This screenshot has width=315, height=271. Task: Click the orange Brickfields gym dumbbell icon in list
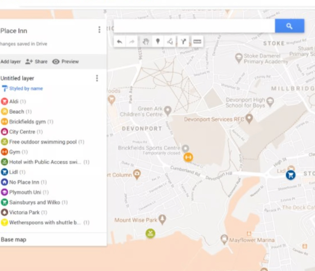pyautogui.click(x=4, y=121)
